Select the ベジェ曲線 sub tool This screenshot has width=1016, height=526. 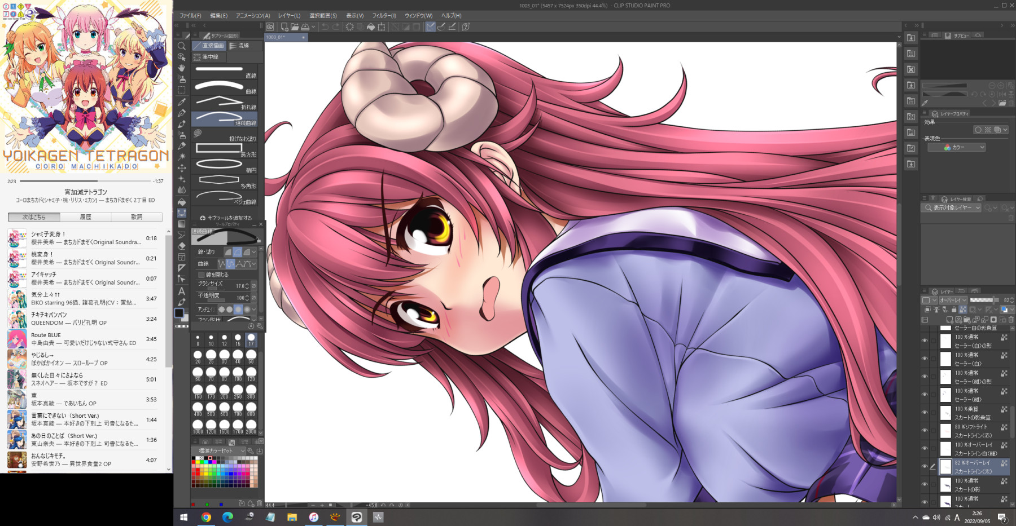(x=225, y=197)
